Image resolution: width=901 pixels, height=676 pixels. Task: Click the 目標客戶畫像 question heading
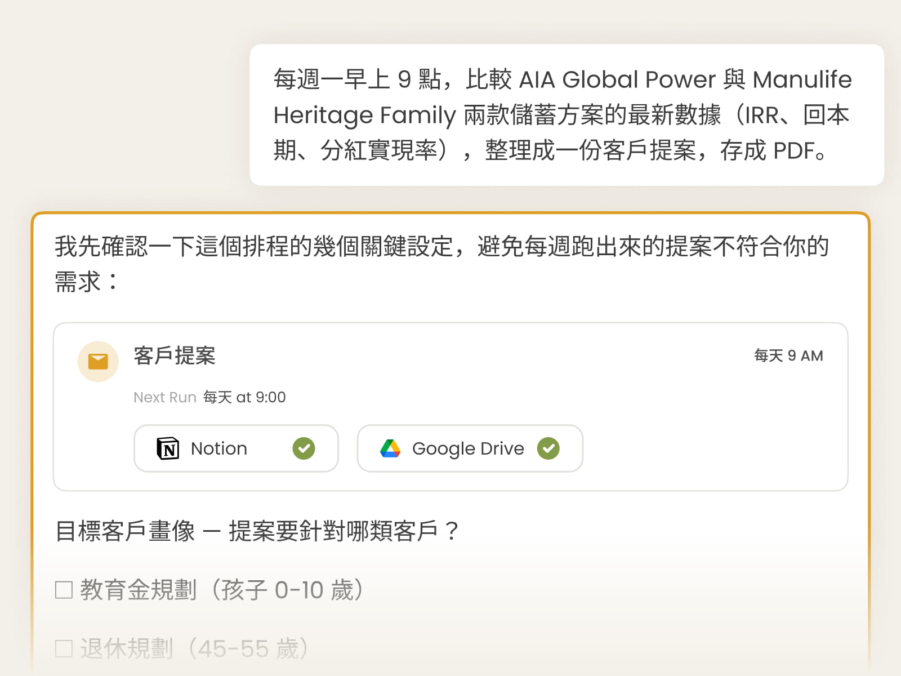pos(257,531)
